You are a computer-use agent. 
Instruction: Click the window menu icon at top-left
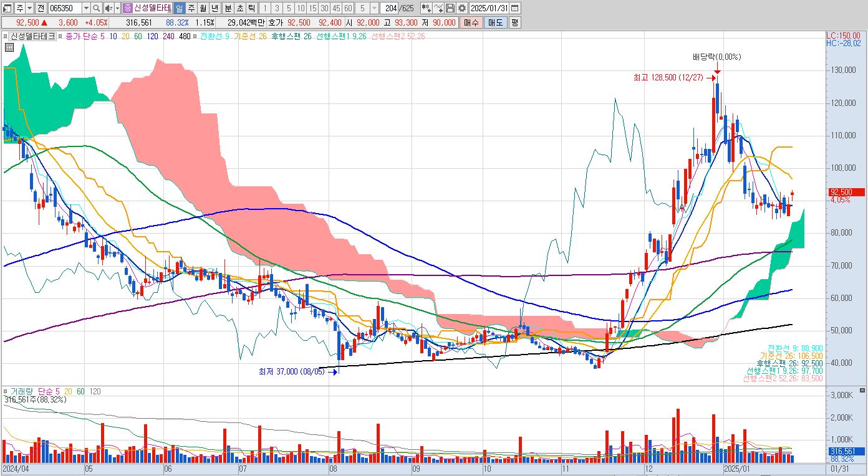tap(7, 8)
